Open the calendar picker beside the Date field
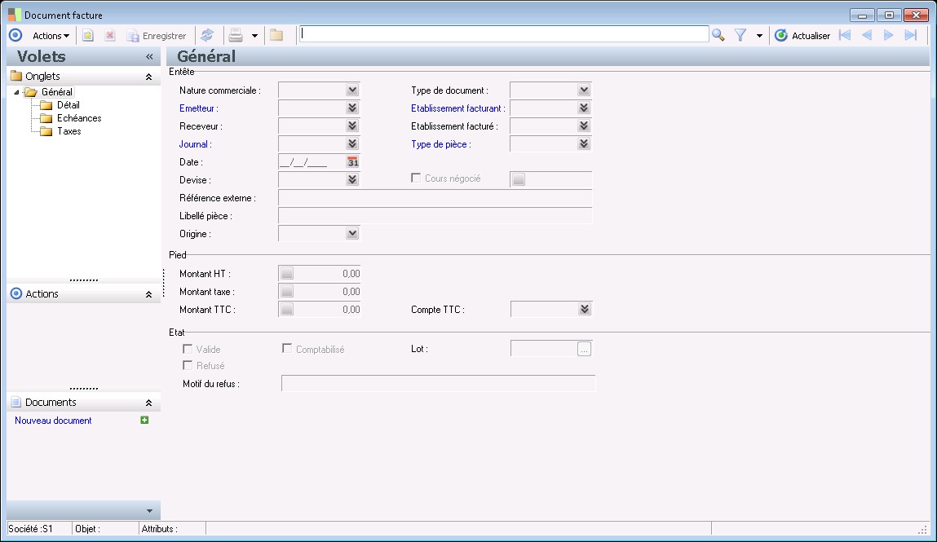Image resolution: width=937 pixels, height=542 pixels. click(352, 162)
